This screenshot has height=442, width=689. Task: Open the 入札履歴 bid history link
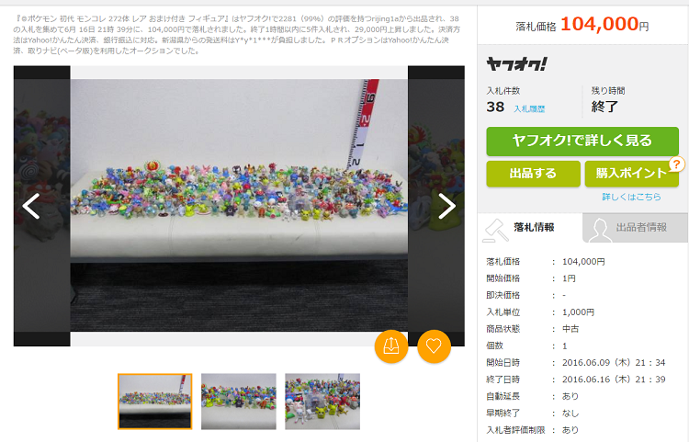click(529, 108)
